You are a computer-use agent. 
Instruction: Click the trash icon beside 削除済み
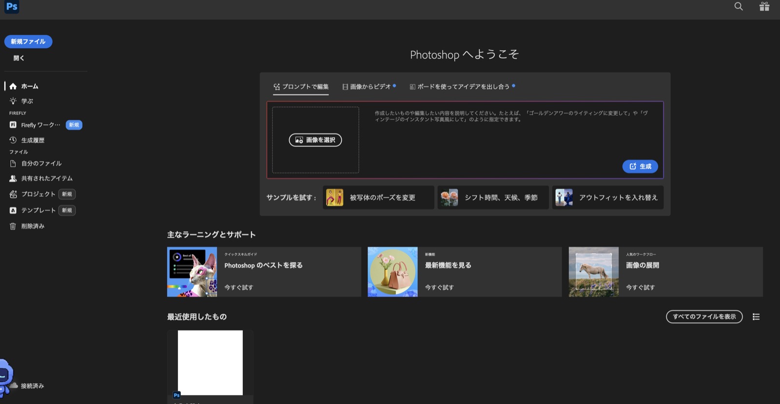click(x=13, y=226)
